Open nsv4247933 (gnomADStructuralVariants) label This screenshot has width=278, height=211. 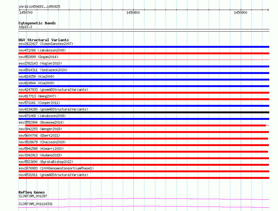[x=53, y=90]
